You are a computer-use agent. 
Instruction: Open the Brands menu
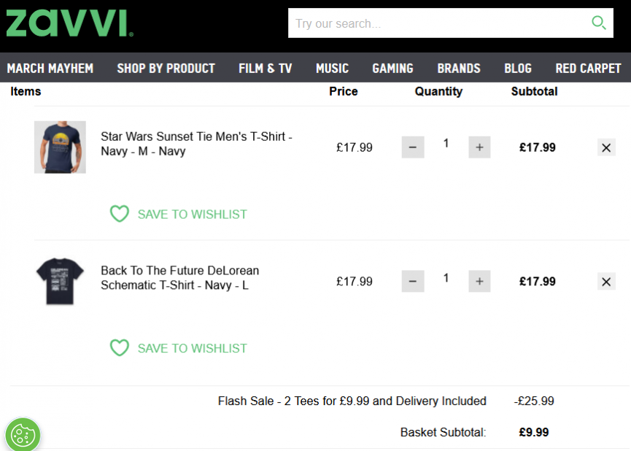pos(459,68)
